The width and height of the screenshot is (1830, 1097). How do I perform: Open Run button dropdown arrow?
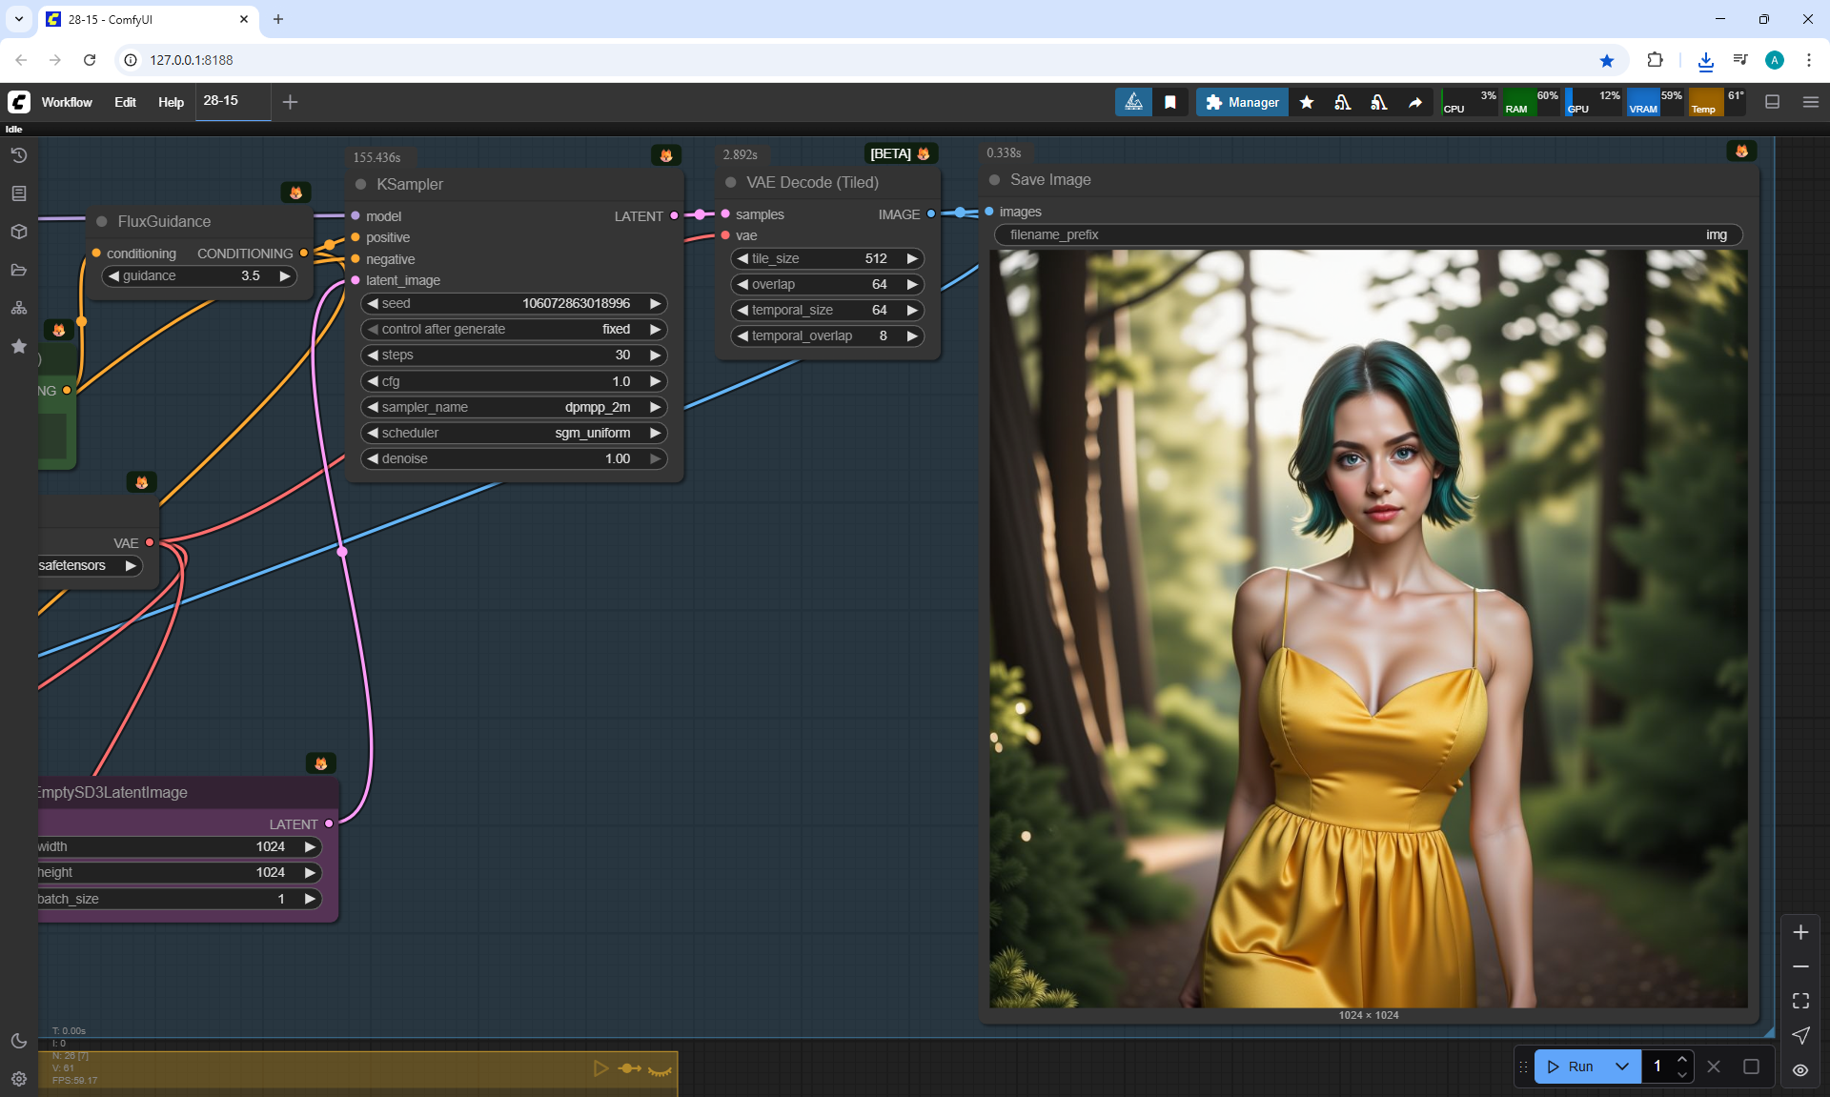1622,1067
